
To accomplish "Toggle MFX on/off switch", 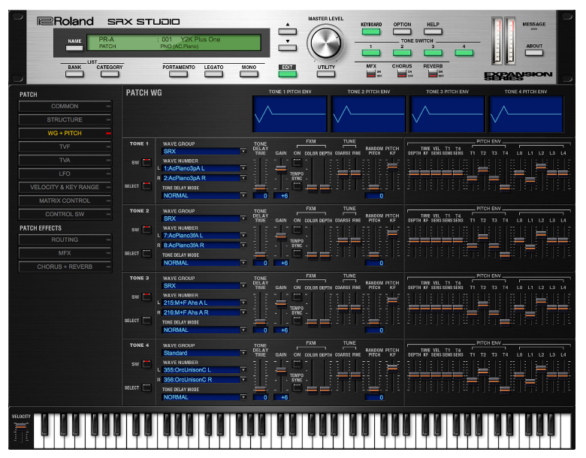I will (x=370, y=74).
